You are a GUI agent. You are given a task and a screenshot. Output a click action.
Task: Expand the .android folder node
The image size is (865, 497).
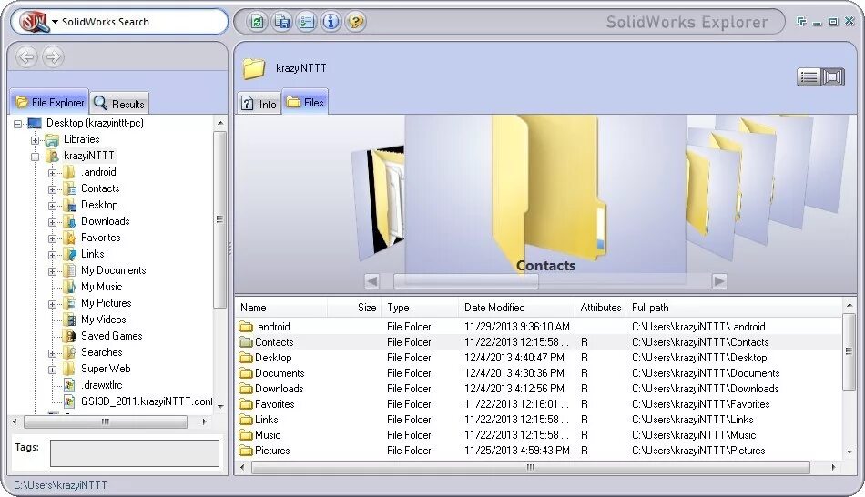[x=52, y=173]
